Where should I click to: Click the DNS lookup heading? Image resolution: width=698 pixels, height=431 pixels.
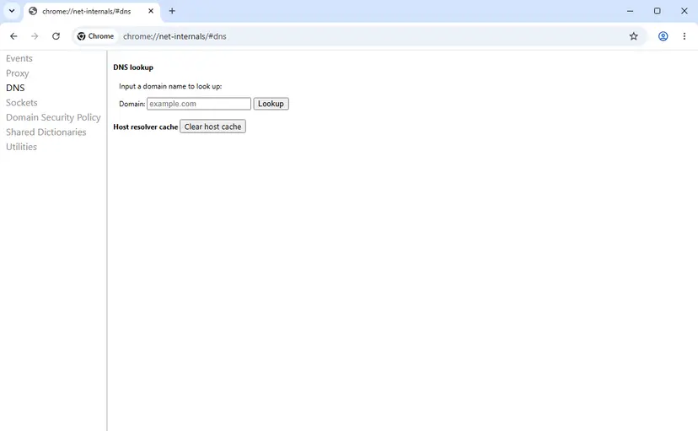133,67
